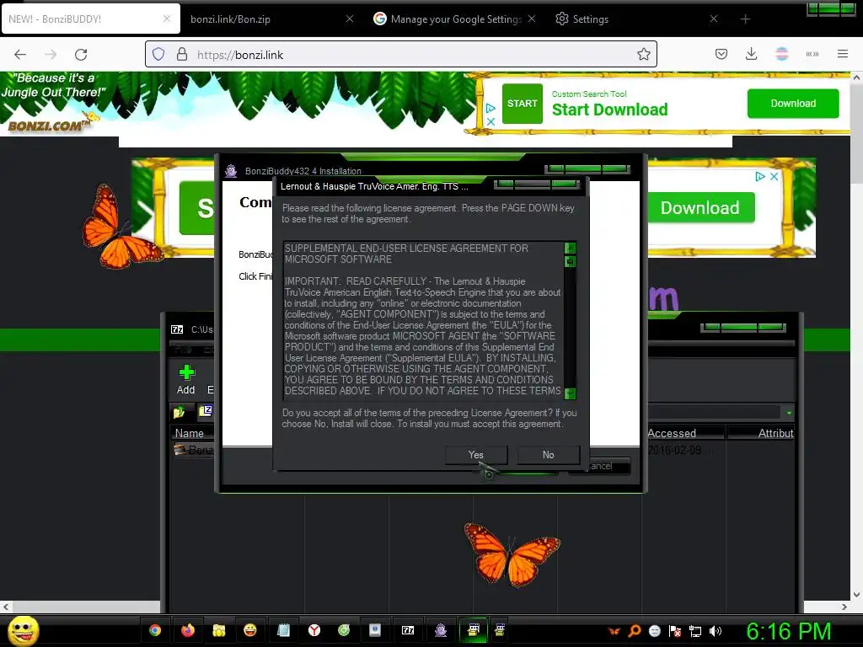Close the bonzi.link/Bon.zip tab
863x647 pixels.
click(x=350, y=19)
